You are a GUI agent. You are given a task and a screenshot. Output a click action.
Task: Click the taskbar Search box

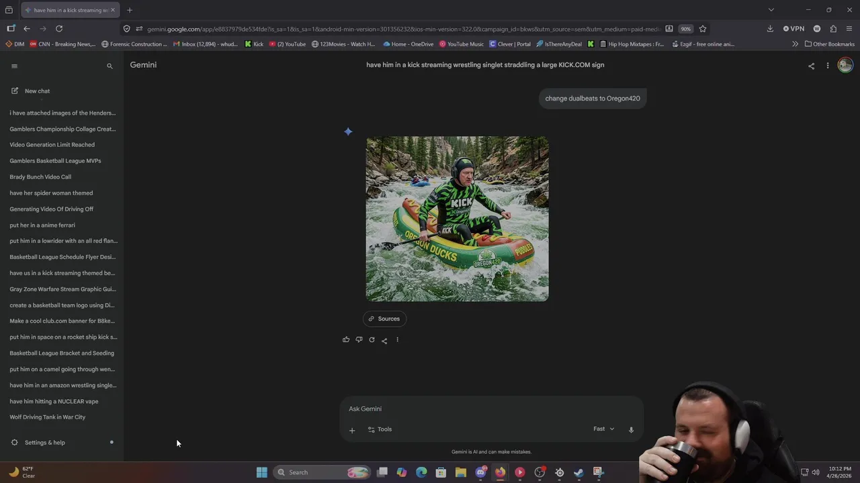[x=322, y=472]
